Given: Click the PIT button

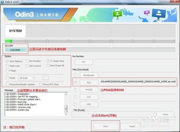Looking at the screenshot, I should (x=84, y=62).
